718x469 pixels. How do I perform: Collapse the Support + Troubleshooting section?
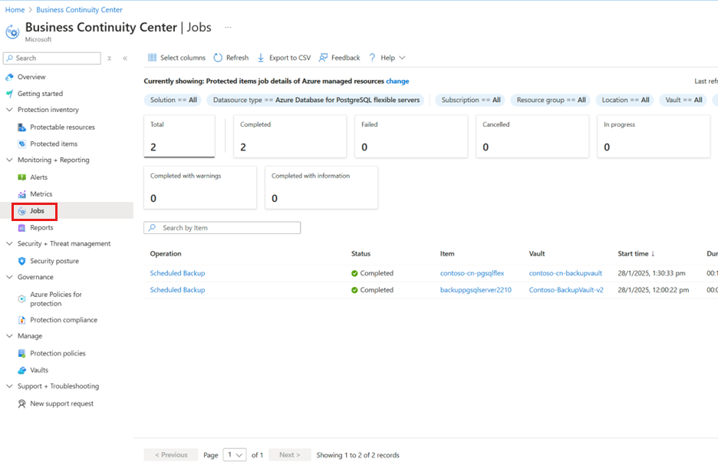[x=9, y=386]
